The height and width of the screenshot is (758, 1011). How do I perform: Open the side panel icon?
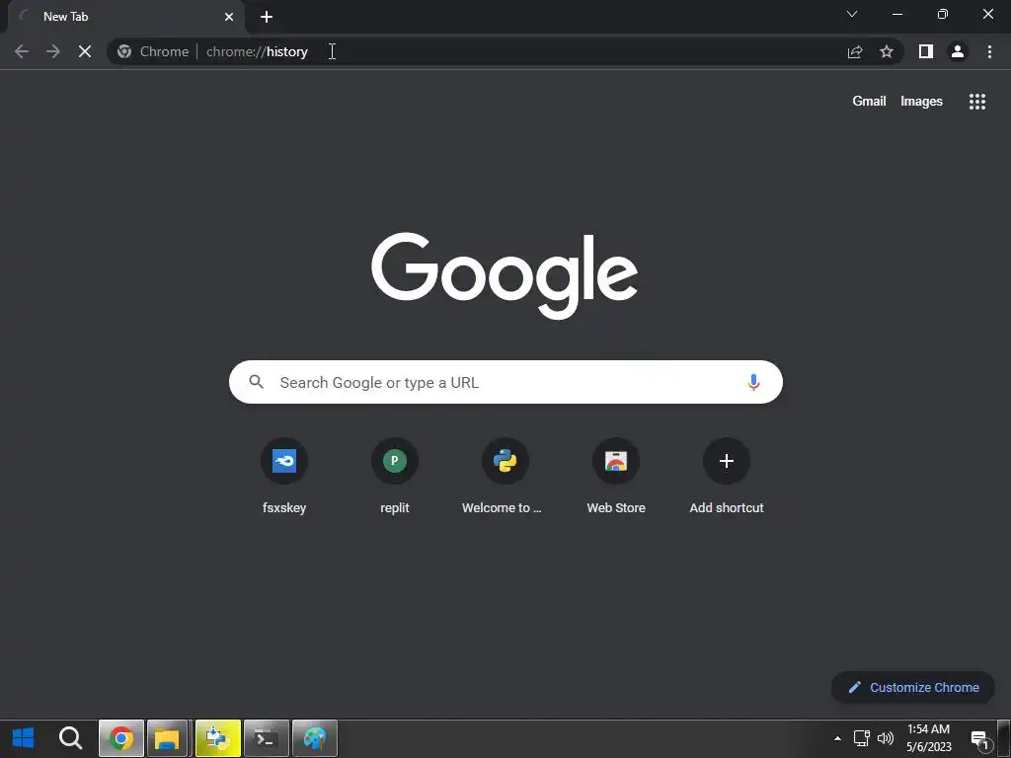pyautogui.click(x=926, y=51)
